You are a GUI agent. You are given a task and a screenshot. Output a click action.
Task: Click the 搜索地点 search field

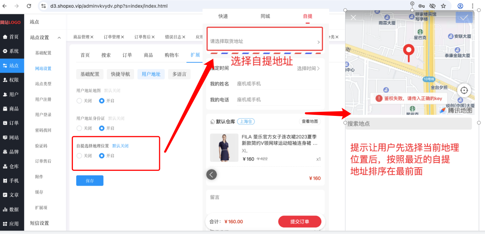[x=409, y=124]
